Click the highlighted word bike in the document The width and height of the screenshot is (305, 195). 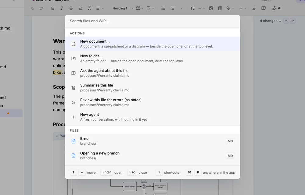[57, 73]
